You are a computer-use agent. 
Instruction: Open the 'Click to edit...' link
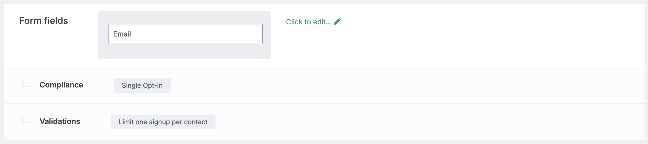click(314, 22)
